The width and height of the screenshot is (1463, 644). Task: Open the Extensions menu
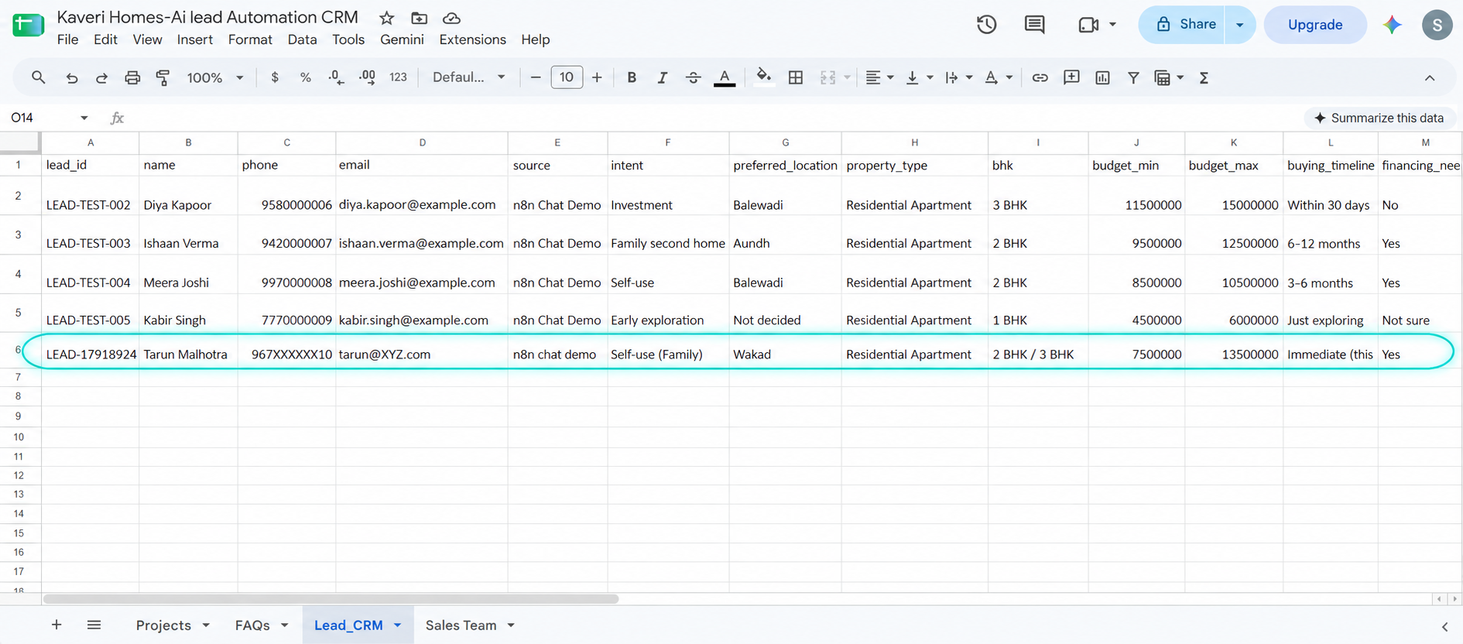tap(472, 39)
